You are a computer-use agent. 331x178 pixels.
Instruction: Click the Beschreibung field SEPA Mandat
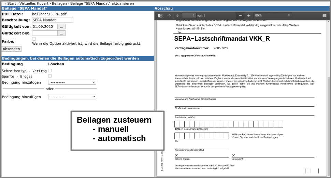point(53,20)
